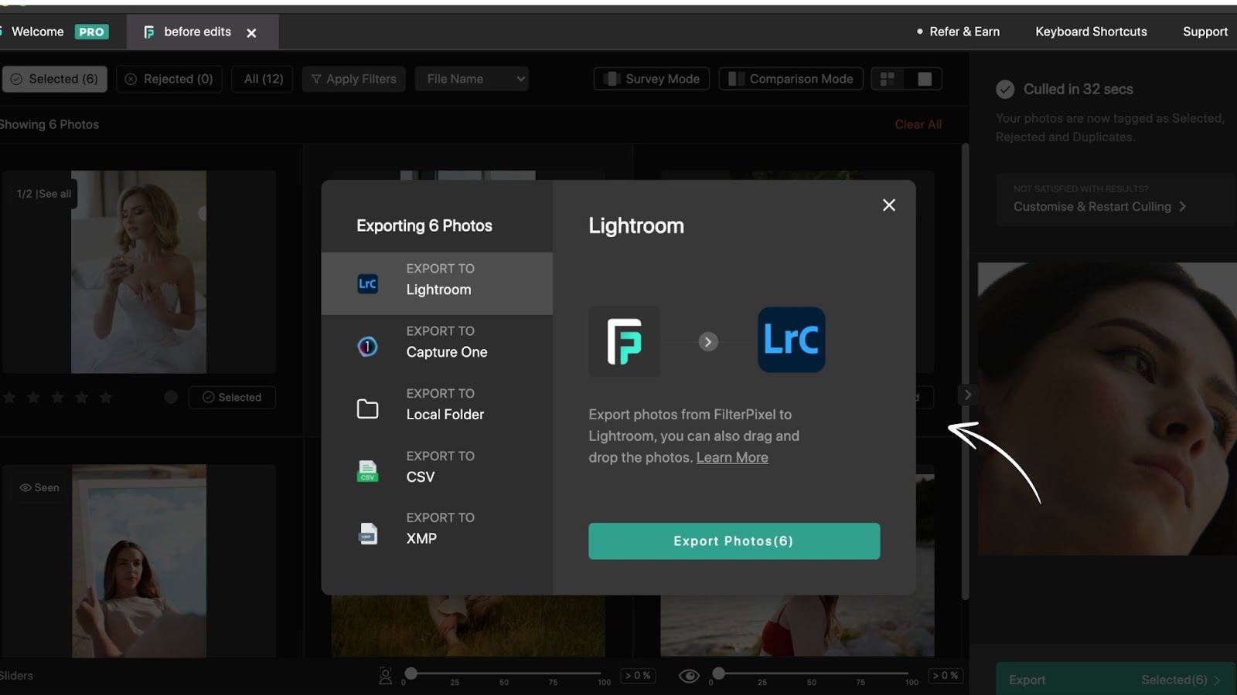
Task: Click the large LrC Lightroom icon
Action: 791,340
